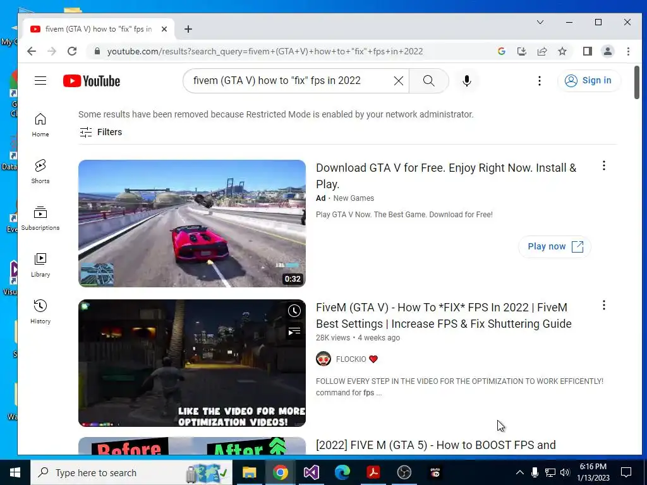Toggle Chrome side panel
This screenshot has width=647, height=485.
587,51
